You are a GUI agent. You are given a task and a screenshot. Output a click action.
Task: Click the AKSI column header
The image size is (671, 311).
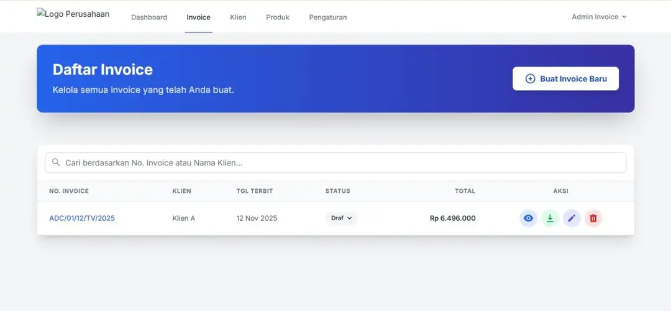(x=560, y=191)
